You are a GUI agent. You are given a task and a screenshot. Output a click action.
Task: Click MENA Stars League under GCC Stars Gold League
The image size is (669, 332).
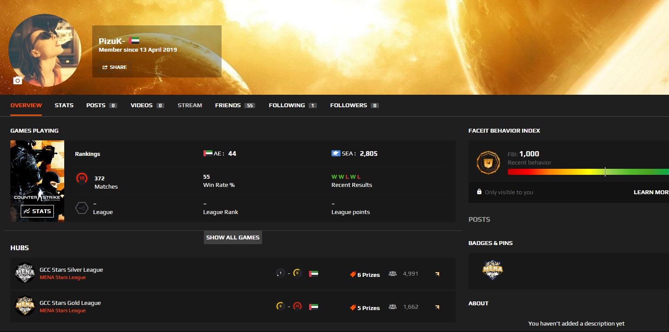[63, 310]
